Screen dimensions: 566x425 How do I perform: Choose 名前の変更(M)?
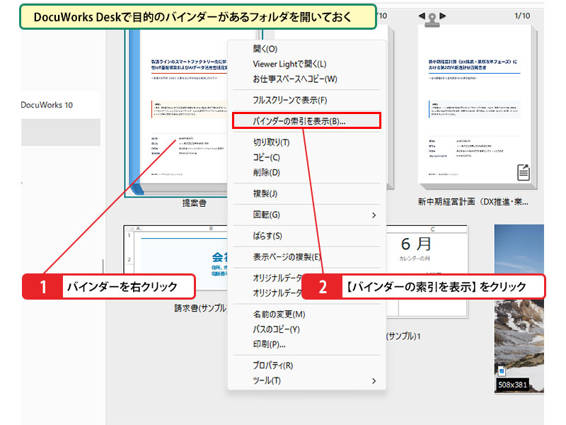coord(279,314)
